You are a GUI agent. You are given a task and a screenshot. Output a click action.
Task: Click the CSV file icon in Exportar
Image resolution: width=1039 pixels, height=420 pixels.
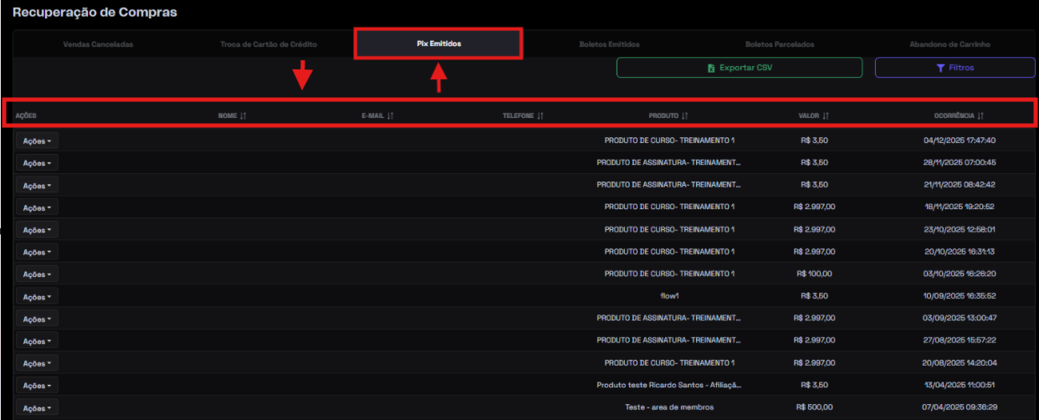tap(711, 68)
